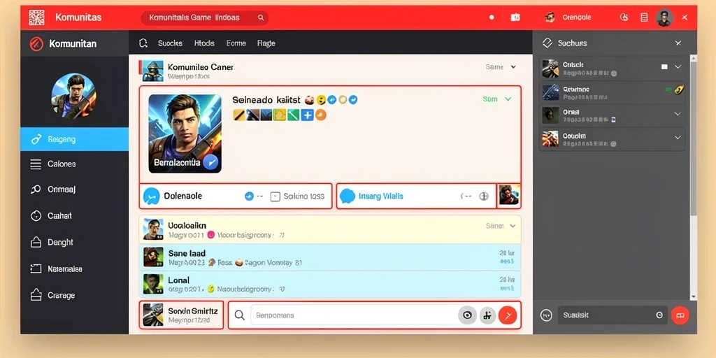The image size is (716, 358).
Task: Click the red chat button next to Suadisit
Action: click(x=680, y=315)
